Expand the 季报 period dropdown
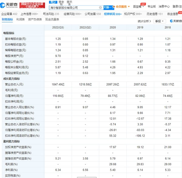Image resolution: width=182 pixels, height=178 pixels. pyautogui.click(x=160, y=21)
